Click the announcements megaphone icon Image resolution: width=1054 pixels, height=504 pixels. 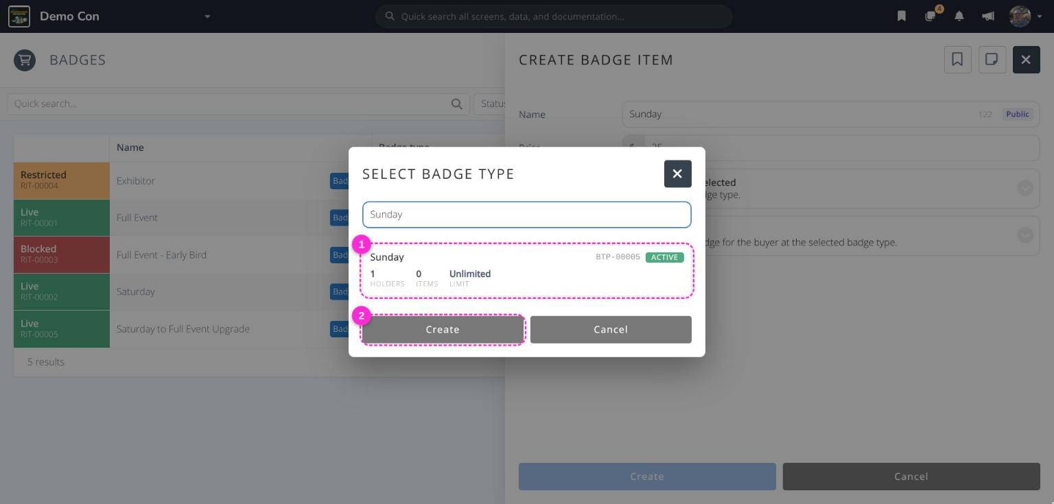click(x=988, y=16)
